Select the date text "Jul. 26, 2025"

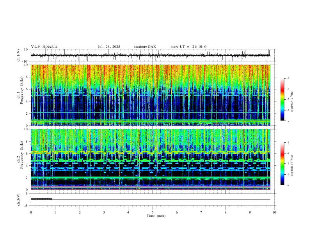coord(109,47)
